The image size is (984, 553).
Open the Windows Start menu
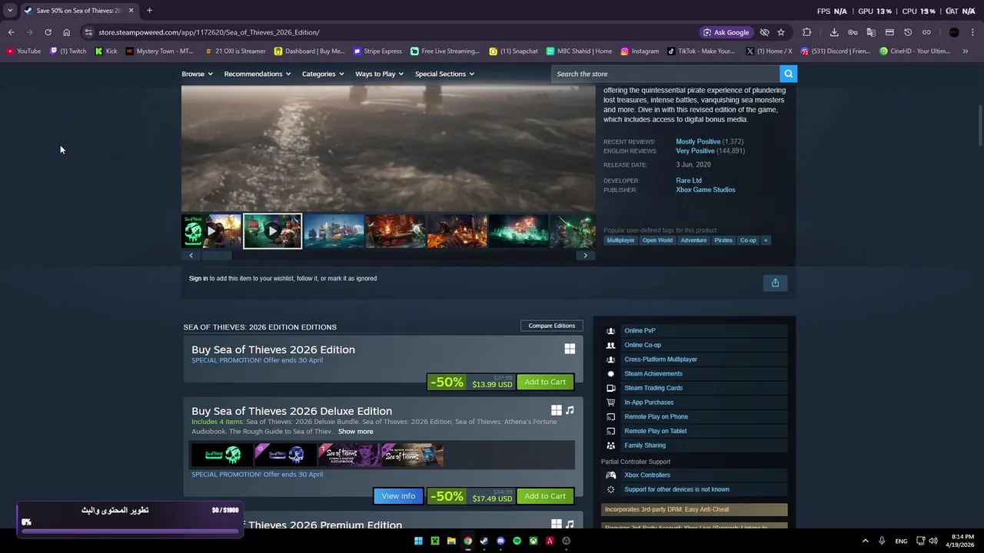point(418,541)
